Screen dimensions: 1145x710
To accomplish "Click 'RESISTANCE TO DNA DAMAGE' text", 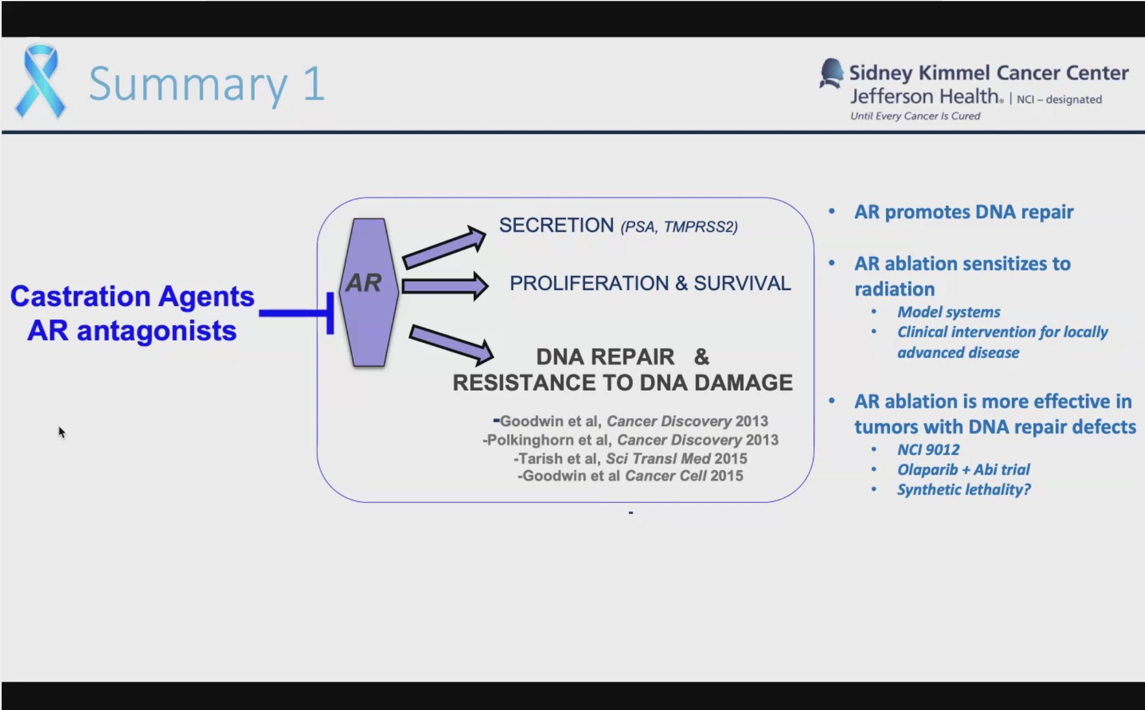I will pos(623,383).
